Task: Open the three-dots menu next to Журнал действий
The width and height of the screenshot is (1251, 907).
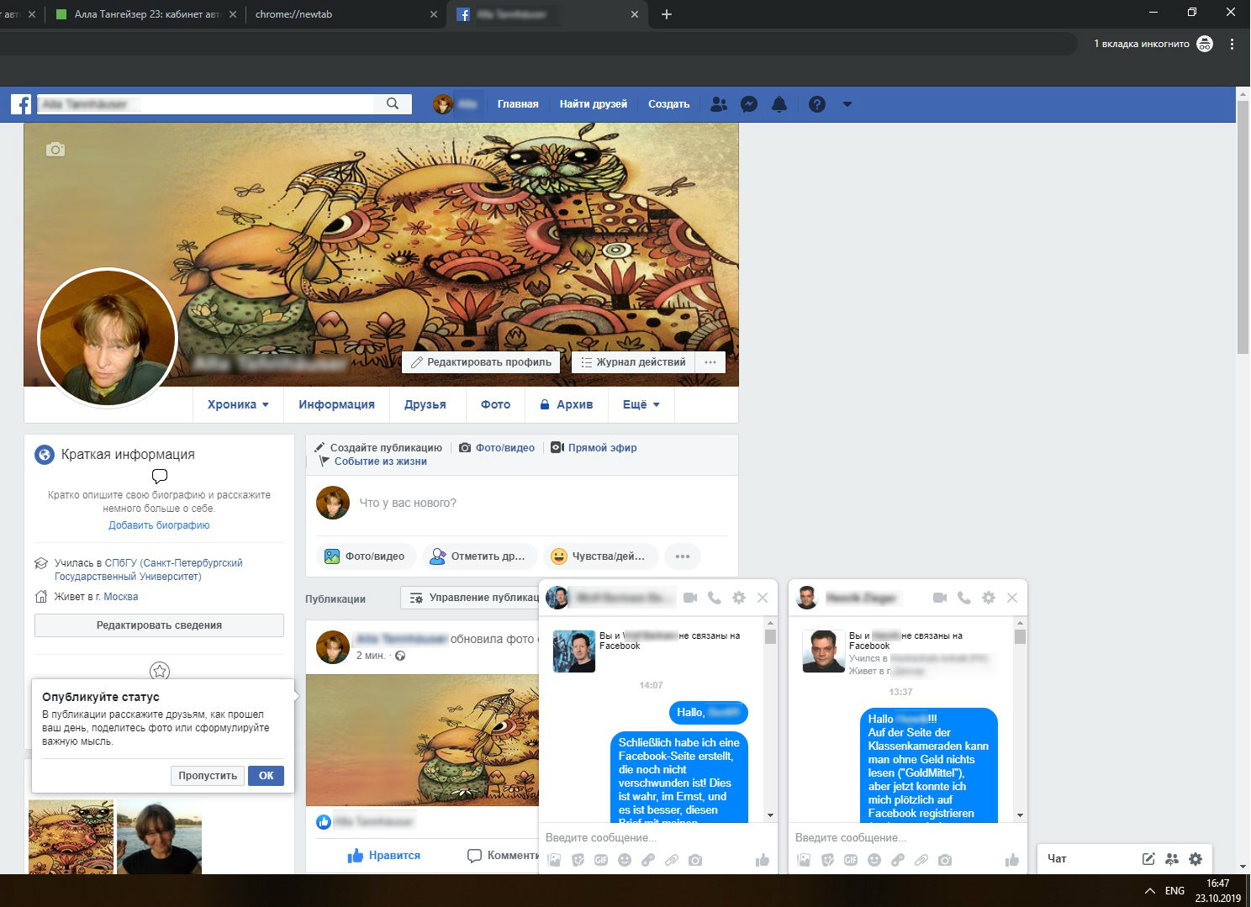Action: [710, 362]
